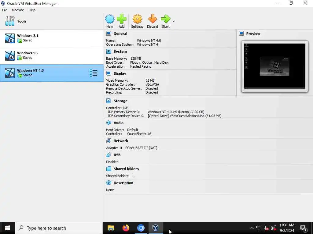This screenshot has height=234, width=313.
Task: Open the Windows Start menu
Action: [7, 228]
